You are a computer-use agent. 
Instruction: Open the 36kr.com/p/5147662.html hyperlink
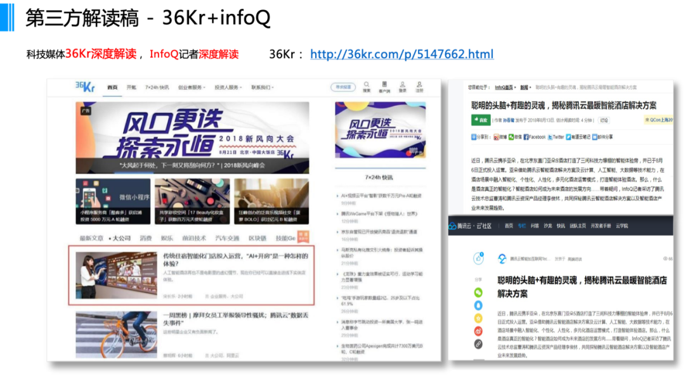pyautogui.click(x=402, y=54)
